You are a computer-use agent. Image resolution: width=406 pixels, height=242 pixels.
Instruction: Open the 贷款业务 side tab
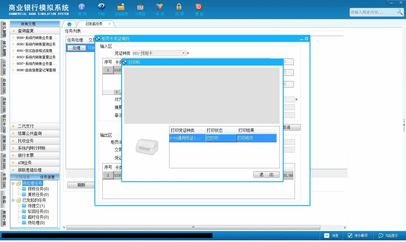(4, 105)
